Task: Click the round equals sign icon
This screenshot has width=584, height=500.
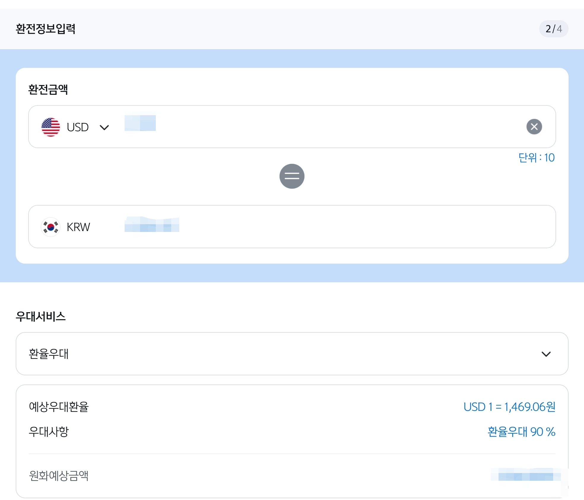Action: coord(292,176)
